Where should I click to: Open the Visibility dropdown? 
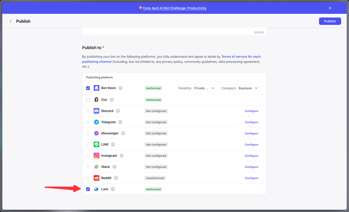[x=196, y=88]
